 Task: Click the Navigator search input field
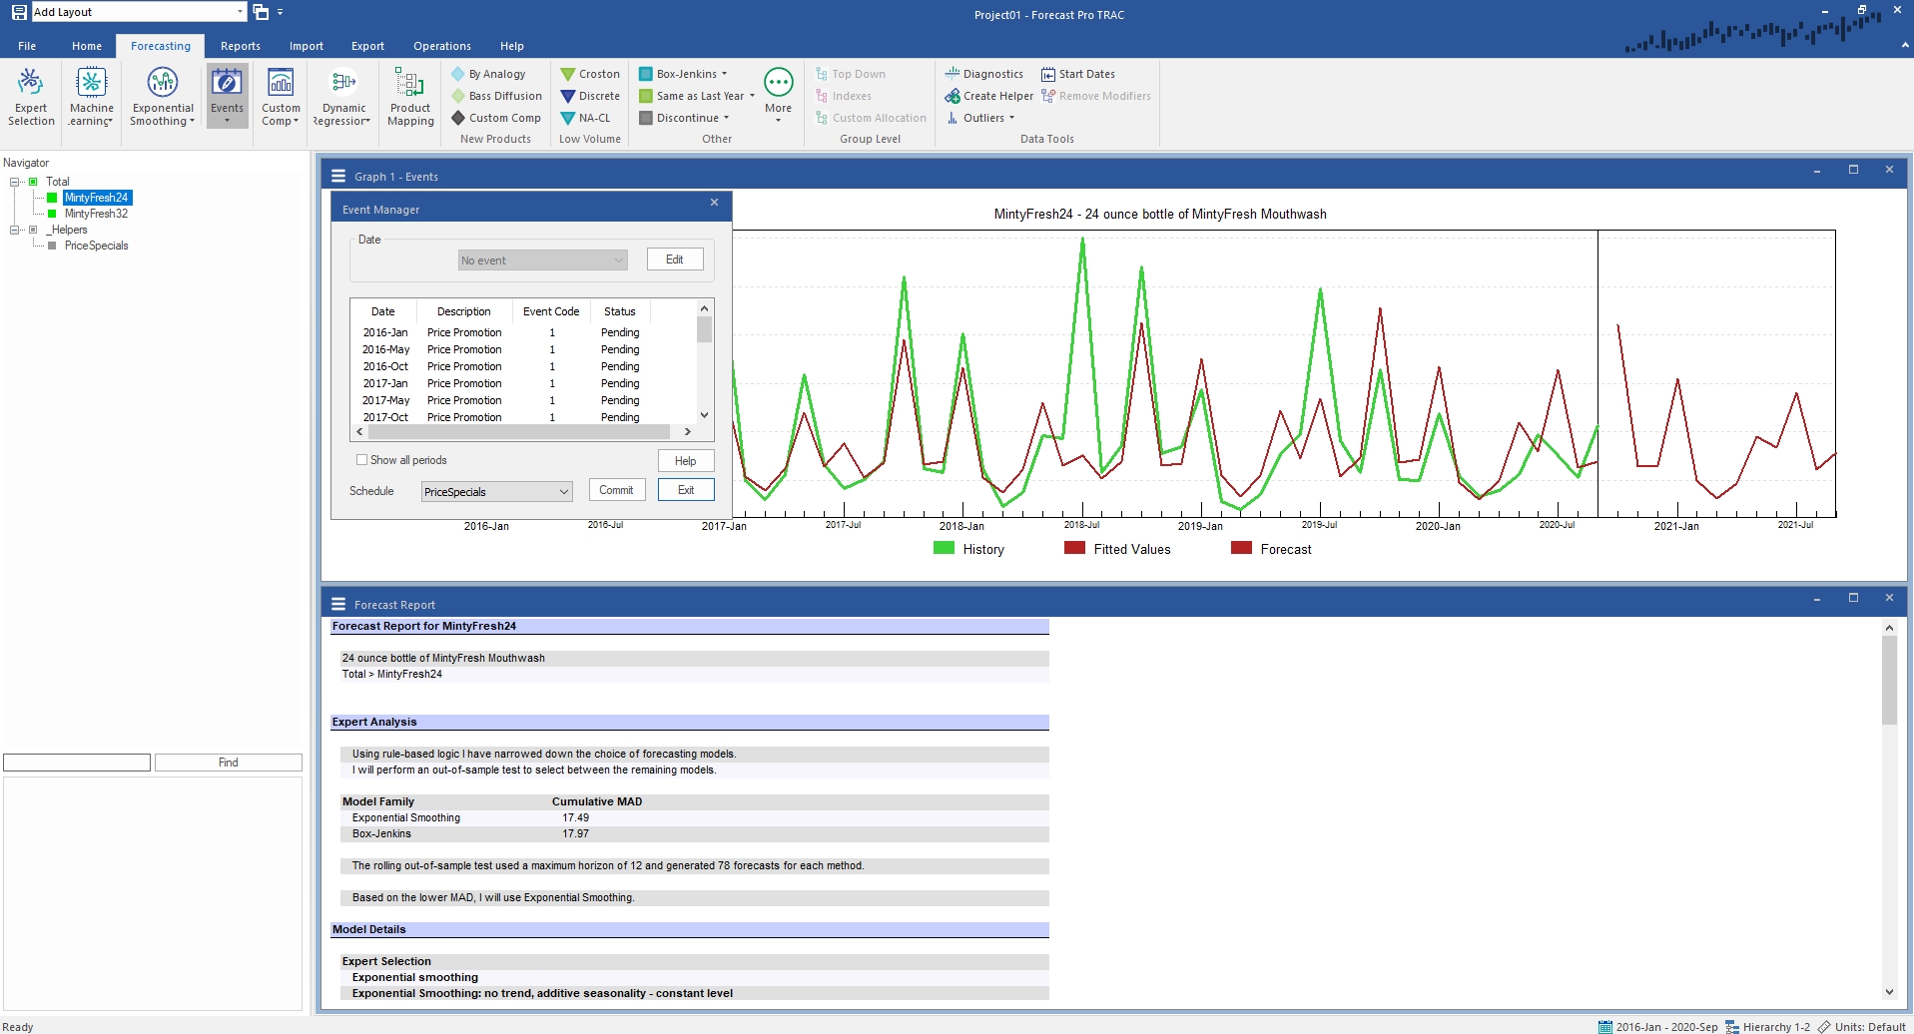coord(77,763)
